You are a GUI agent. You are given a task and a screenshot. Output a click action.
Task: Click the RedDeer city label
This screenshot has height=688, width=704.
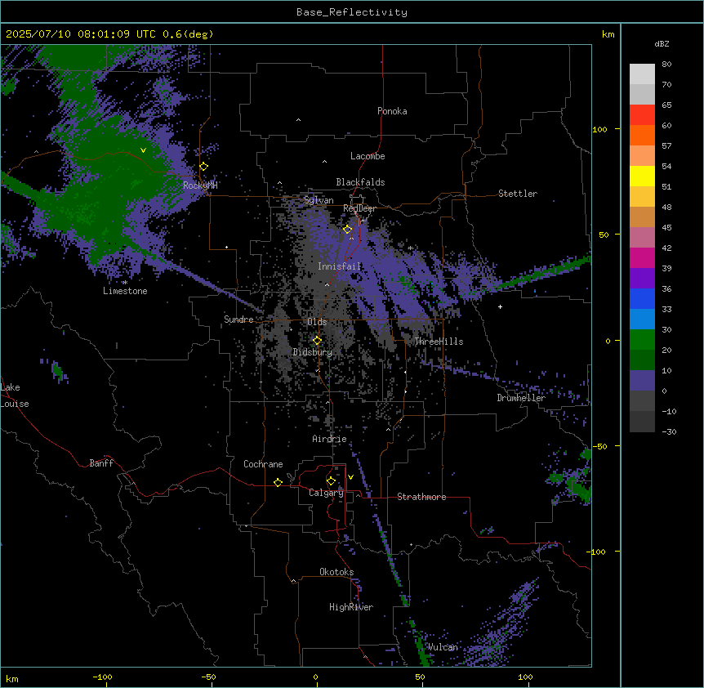pyautogui.click(x=359, y=208)
